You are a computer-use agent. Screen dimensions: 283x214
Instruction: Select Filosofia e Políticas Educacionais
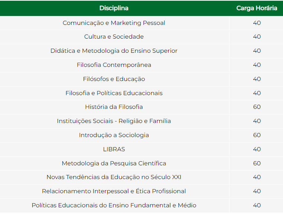(114, 93)
